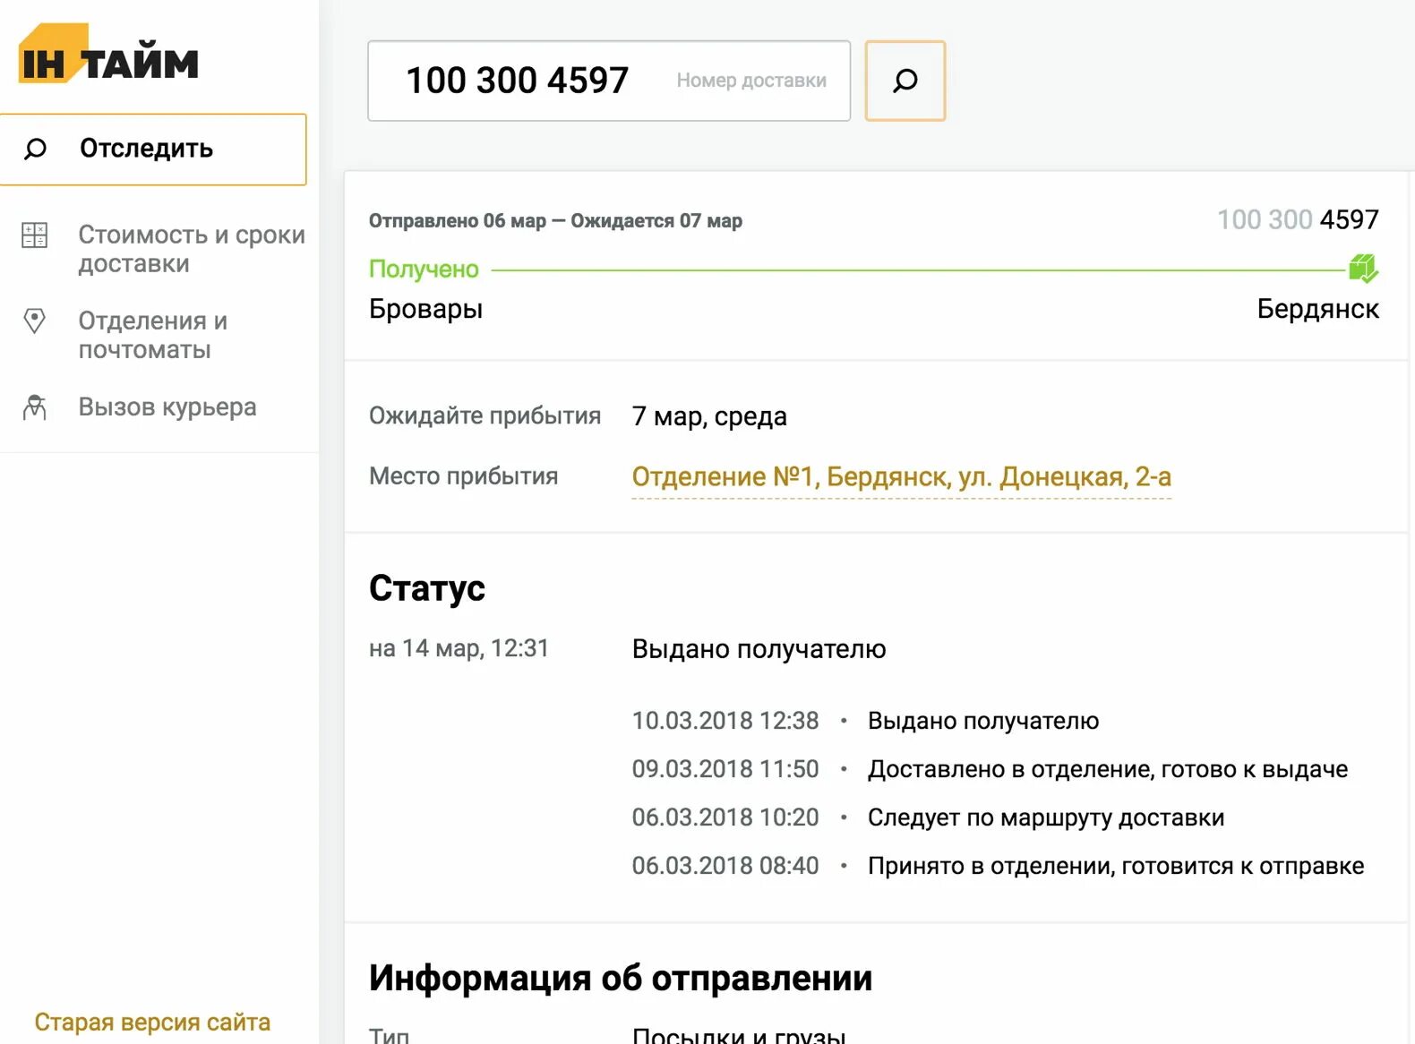Click Отправлено 06 мар — Ожидается 07 мар
Image resolution: width=1415 pixels, height=1044 pixels.
(x=555, y=221)
